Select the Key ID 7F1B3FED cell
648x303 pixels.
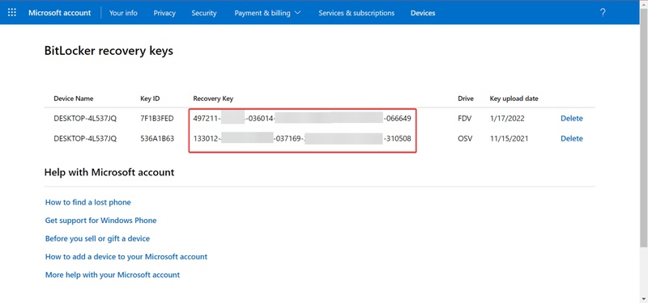coord(157,119)
